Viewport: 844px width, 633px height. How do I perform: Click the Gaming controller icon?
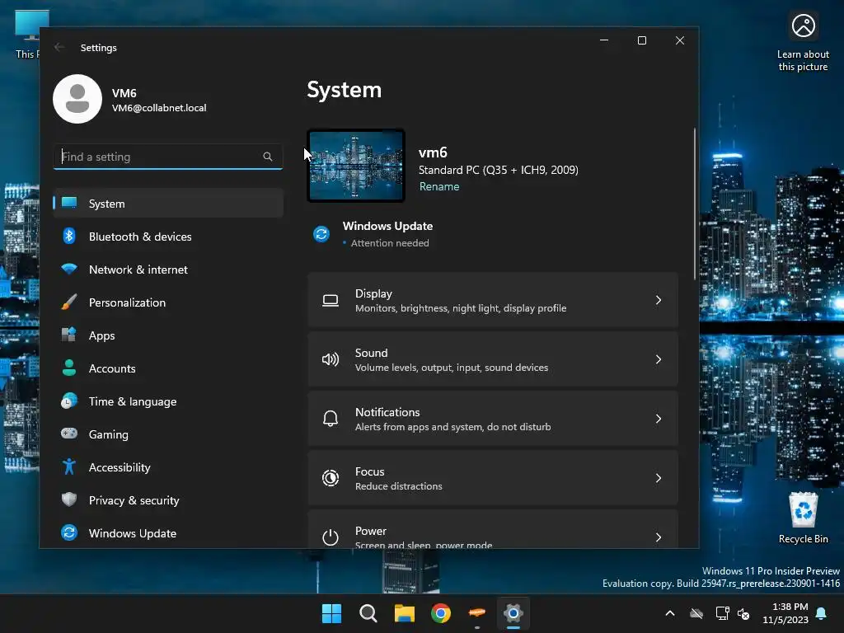coord(69,434)
